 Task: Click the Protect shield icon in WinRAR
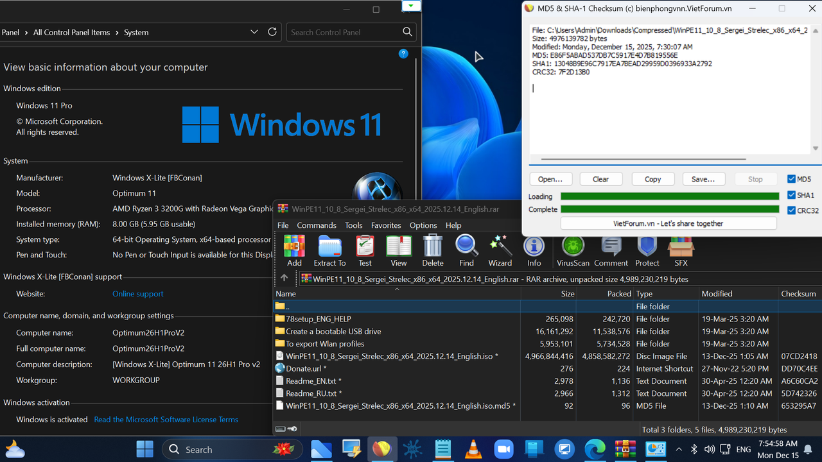(x=647, y=250)
